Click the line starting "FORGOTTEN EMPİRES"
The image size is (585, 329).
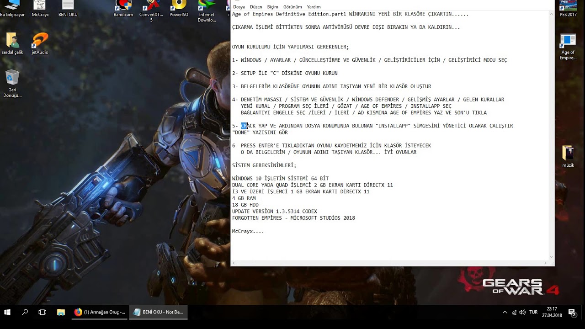[293, 218]
